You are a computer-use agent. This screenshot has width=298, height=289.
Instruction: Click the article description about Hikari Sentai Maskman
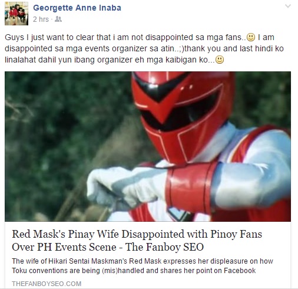pos(143,266)
